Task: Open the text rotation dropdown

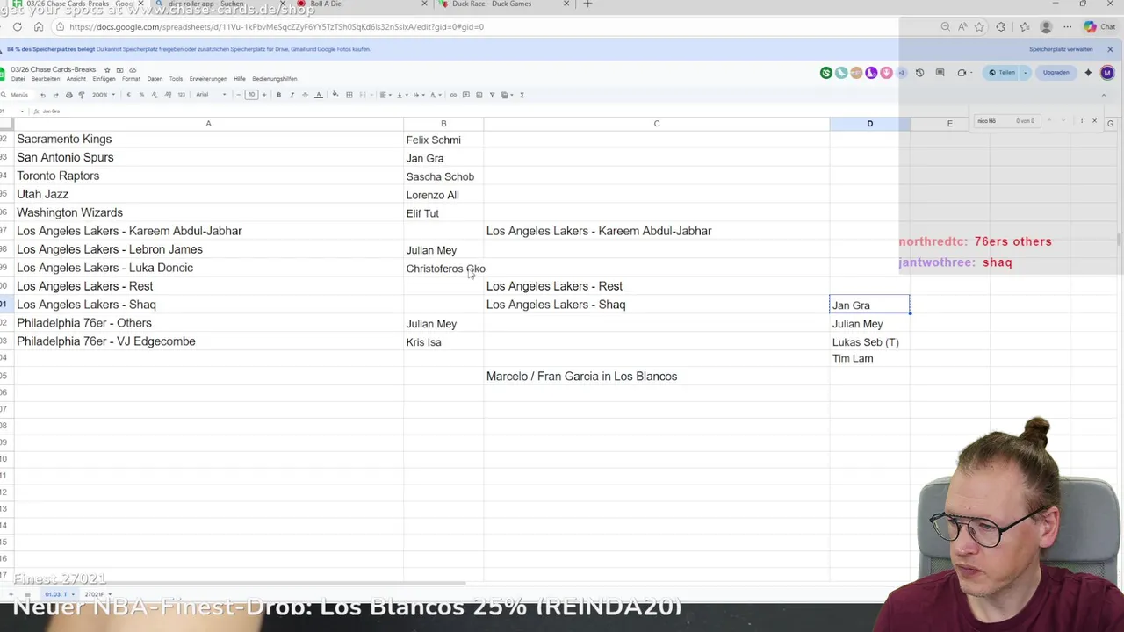Action: click(435, 95)
